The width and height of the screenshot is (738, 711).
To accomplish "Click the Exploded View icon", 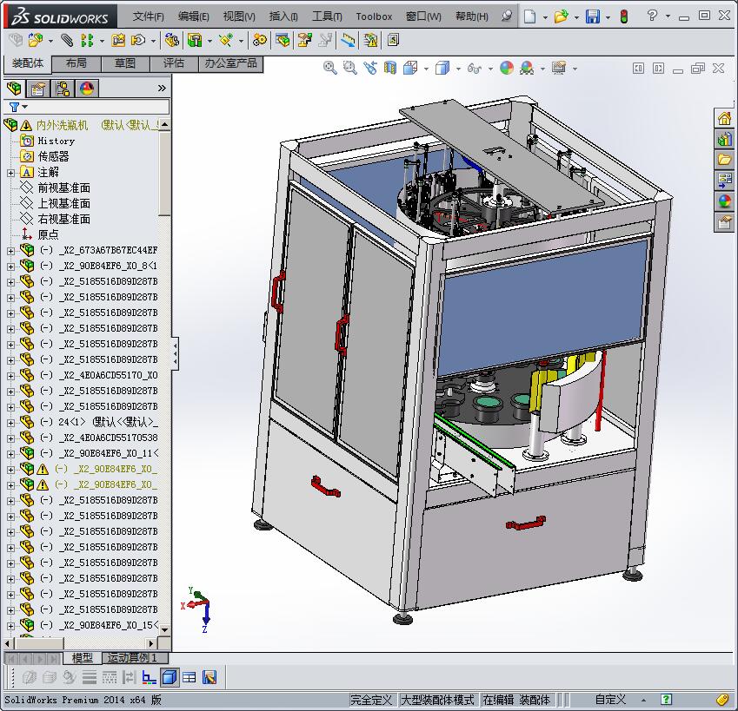I will coord(304,41).
